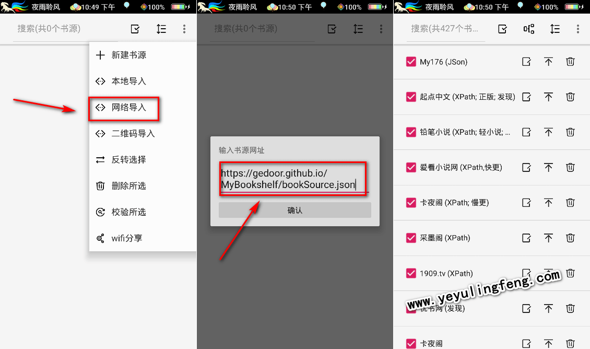Tap sort icon in left 10:49 screen toolbar
This screenshot has width=590, height=349.
pos(161,29)
